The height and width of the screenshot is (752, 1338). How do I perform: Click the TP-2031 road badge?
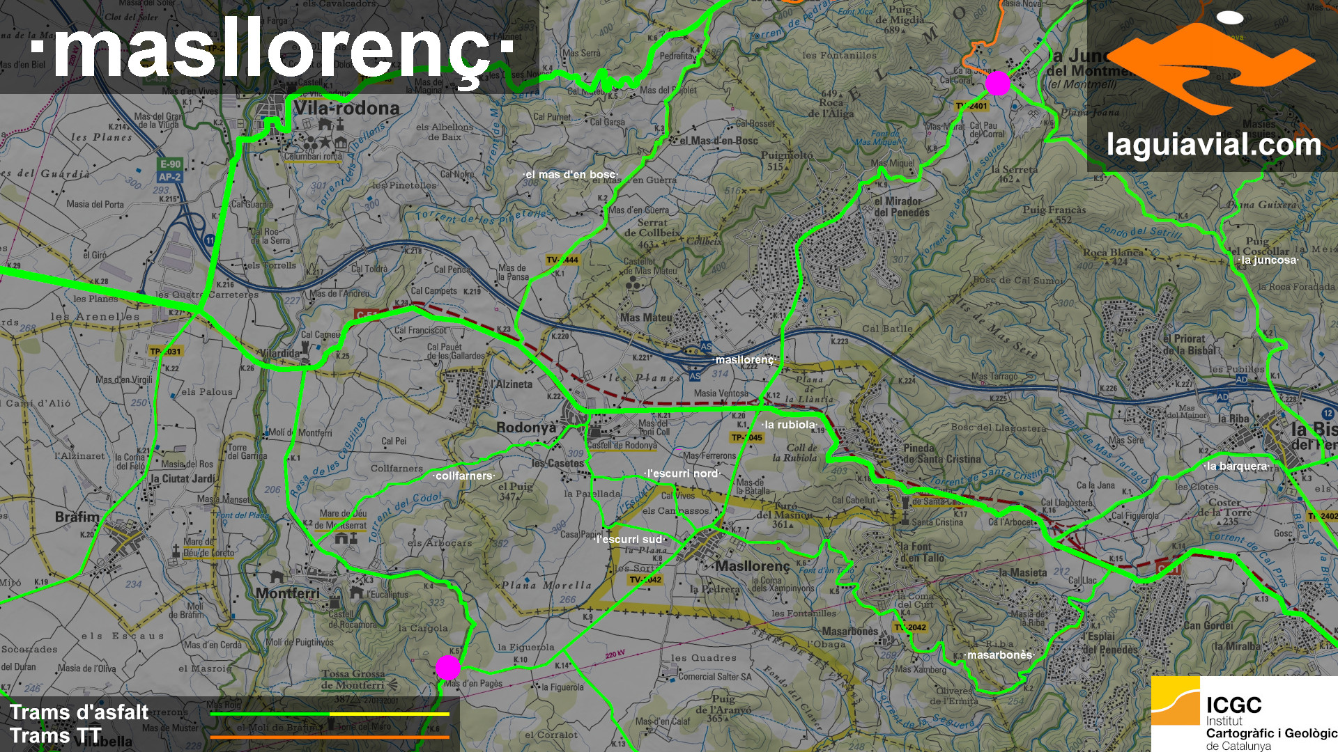(165, 352)
